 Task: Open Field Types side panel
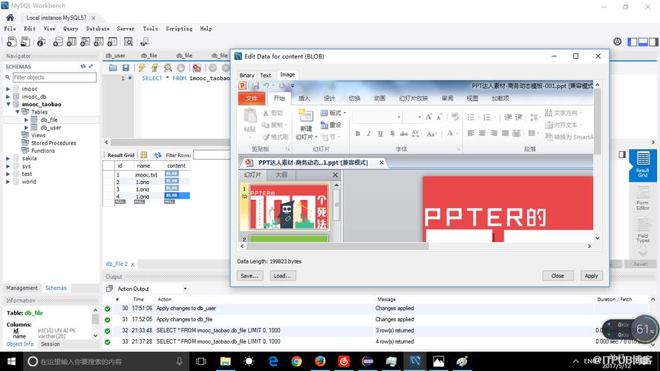pyautogui.click(x=643, y=230)
